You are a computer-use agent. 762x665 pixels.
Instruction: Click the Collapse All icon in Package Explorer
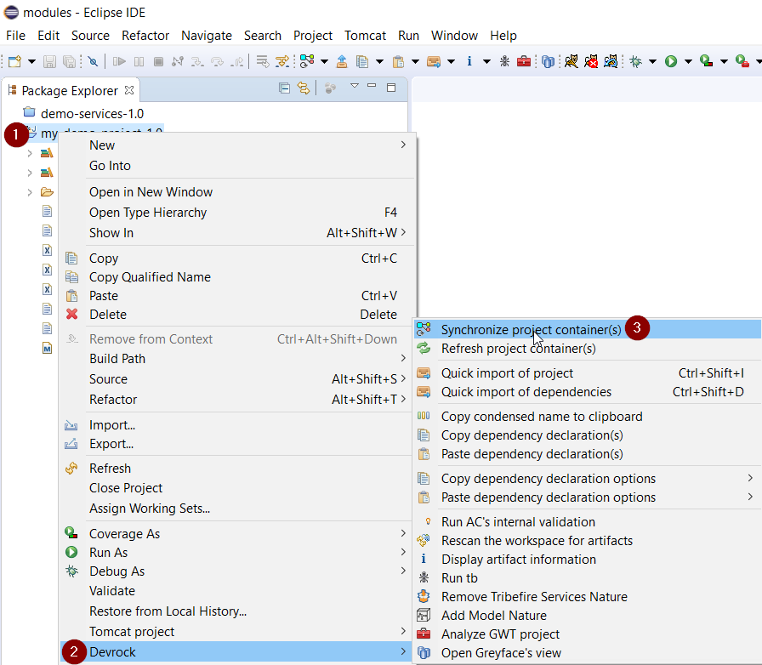coord(285,88)
